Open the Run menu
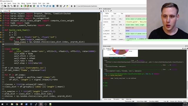The width and height of the screenshot is (188, 106). point(19,3)
